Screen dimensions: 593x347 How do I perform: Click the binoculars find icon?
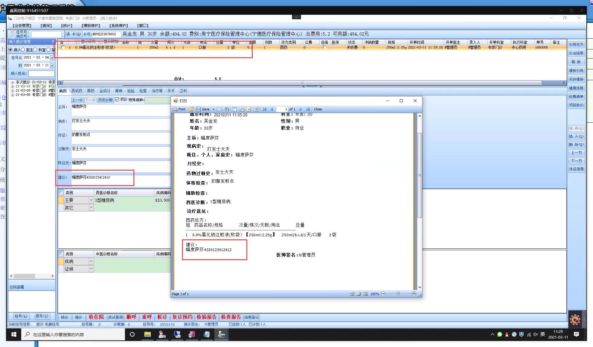(x=227, y=109)
